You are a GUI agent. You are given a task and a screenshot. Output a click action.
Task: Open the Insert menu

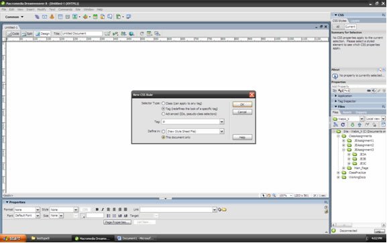(30, 9)
